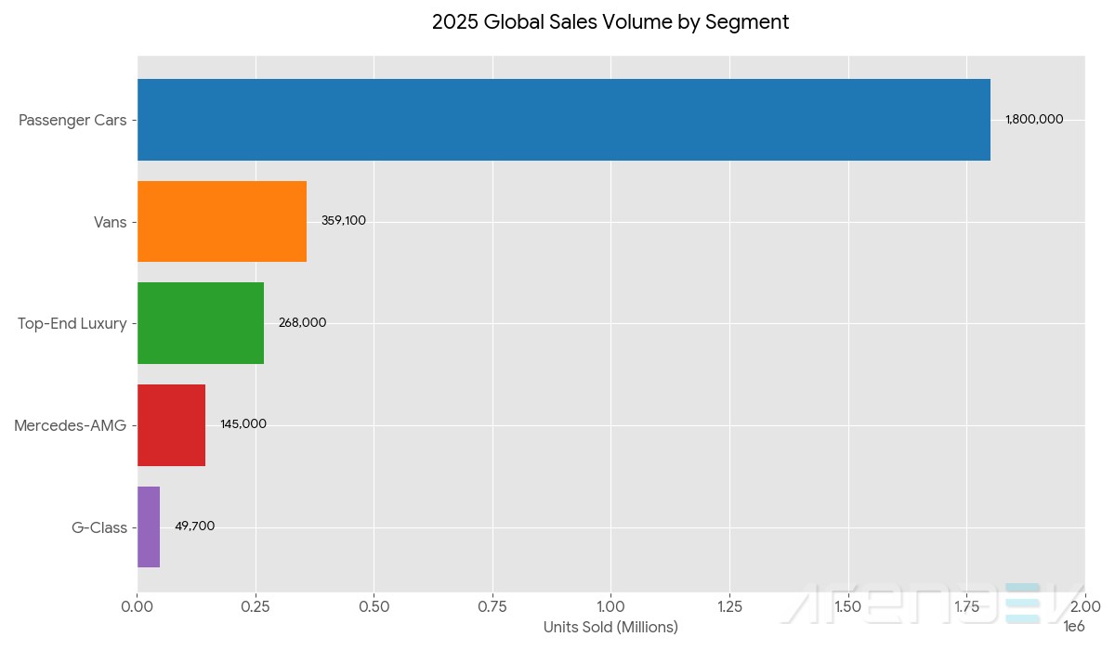Click the purple G-Class bar
Screen dimensions: 1115x650
click(x=149, y=526)
